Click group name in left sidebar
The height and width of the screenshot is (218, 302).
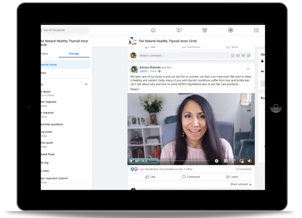pos(65,43)
